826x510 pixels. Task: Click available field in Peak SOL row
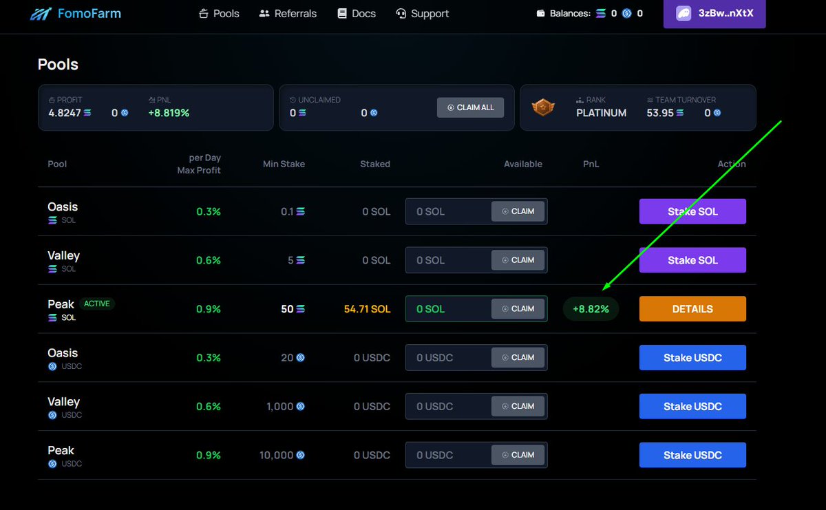[x=476, y=309]
